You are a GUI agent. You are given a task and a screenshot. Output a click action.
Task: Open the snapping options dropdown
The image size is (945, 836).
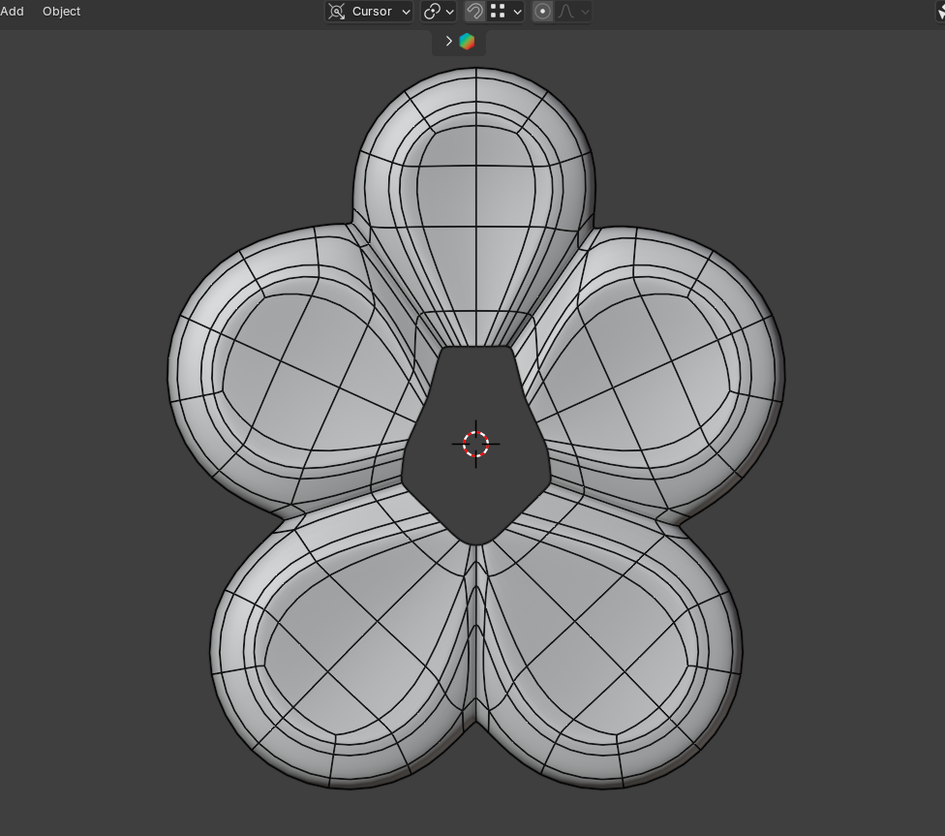point(506,12)
